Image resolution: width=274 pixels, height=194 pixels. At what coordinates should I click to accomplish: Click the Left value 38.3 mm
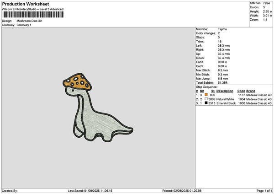(224, 46)
